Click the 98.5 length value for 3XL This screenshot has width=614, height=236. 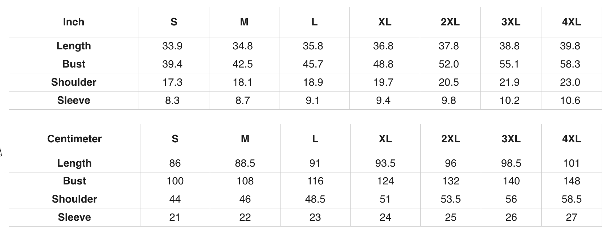511,163
